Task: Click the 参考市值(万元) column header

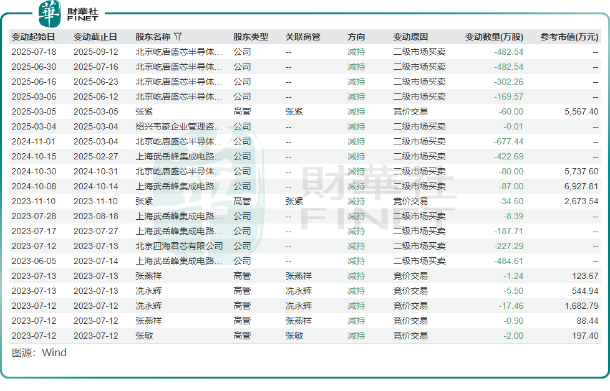Action: pyautogui.click(x=569, y=37)
